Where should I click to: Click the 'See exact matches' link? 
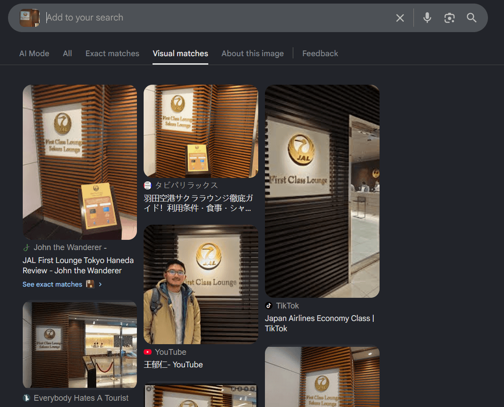pyautogui.click(x=52, y=284)
